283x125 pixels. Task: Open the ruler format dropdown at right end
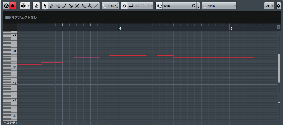tap(279, 27)
